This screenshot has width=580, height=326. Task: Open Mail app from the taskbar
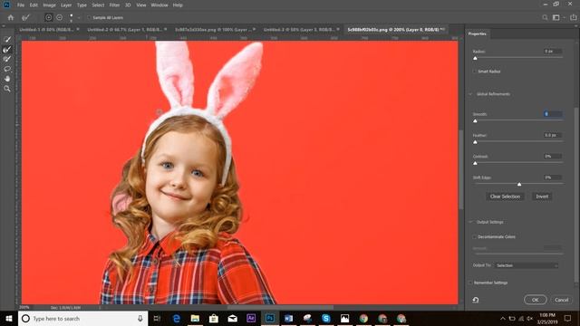(x=232, y=318)
